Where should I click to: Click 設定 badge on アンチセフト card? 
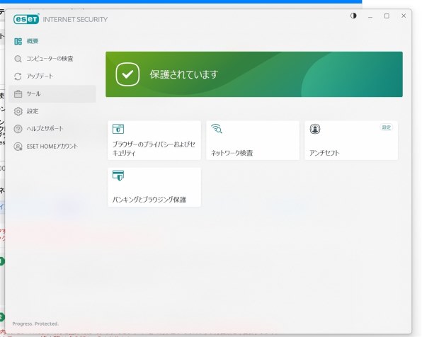[x=386, y=127]
